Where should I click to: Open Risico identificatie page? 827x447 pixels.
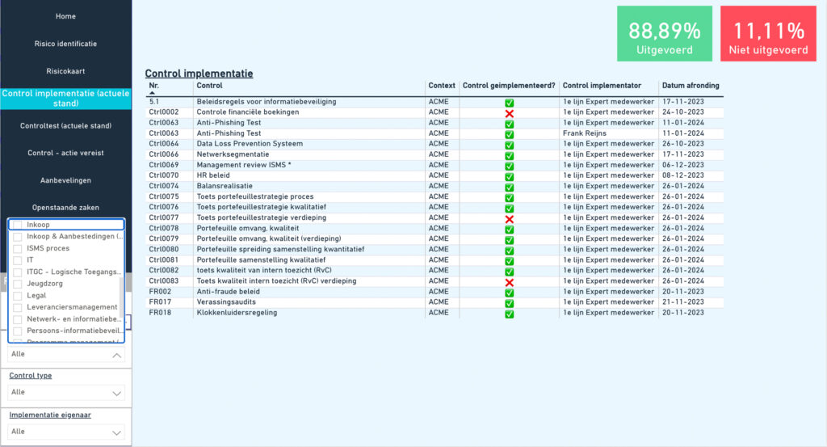coord(66,44)
